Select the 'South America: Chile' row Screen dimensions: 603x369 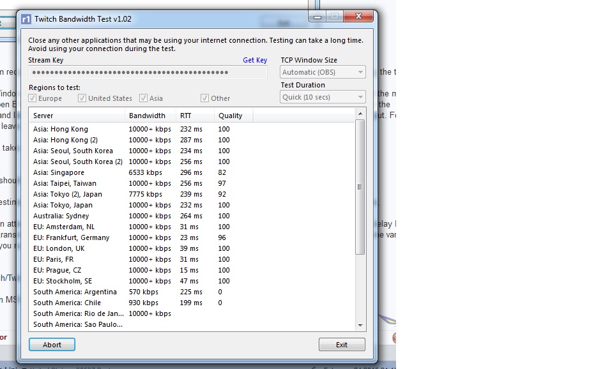(x=192, y=303)
